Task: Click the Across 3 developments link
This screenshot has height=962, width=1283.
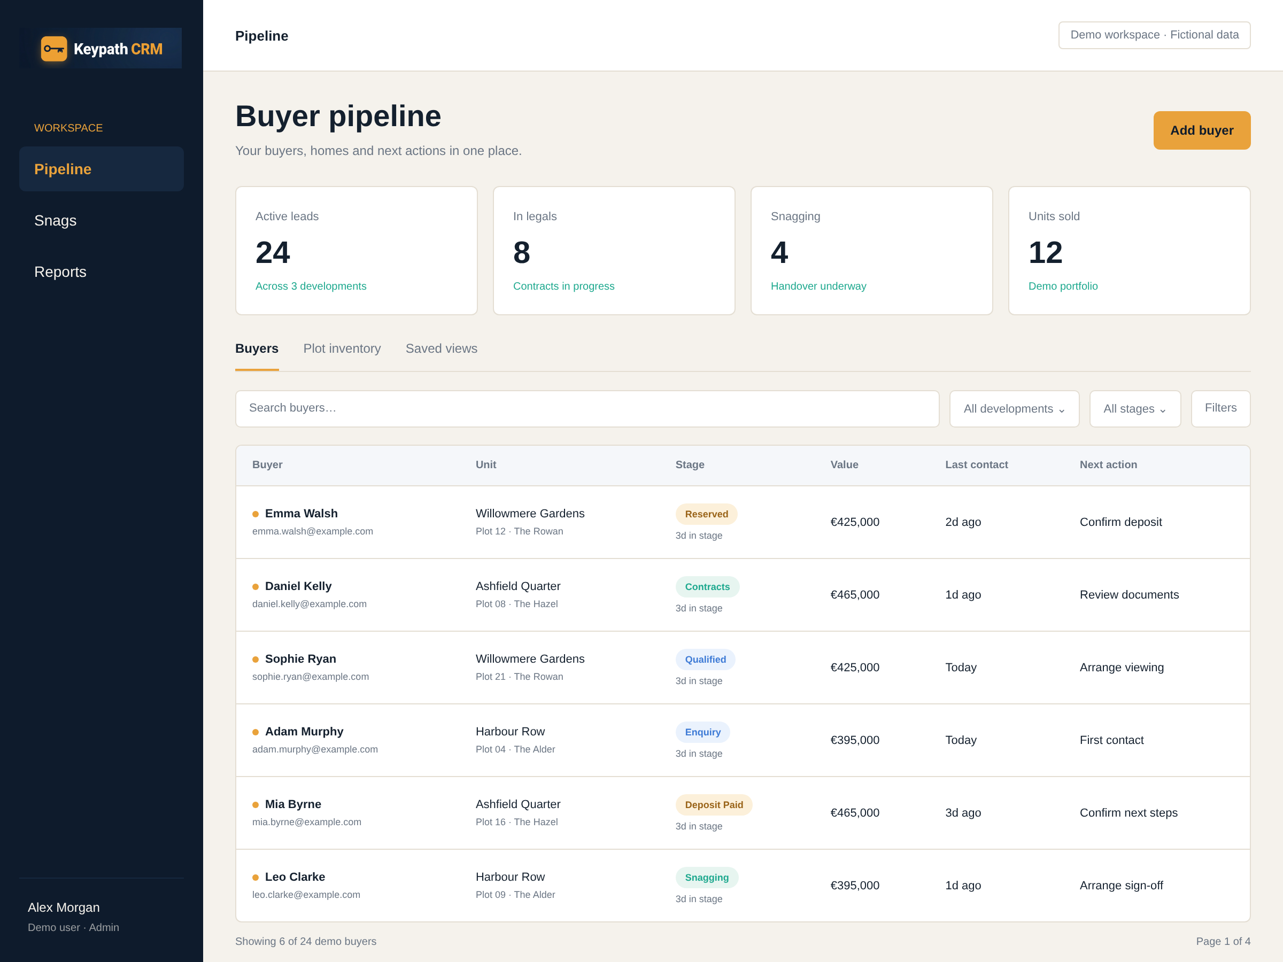Action: tap(311, 286)
